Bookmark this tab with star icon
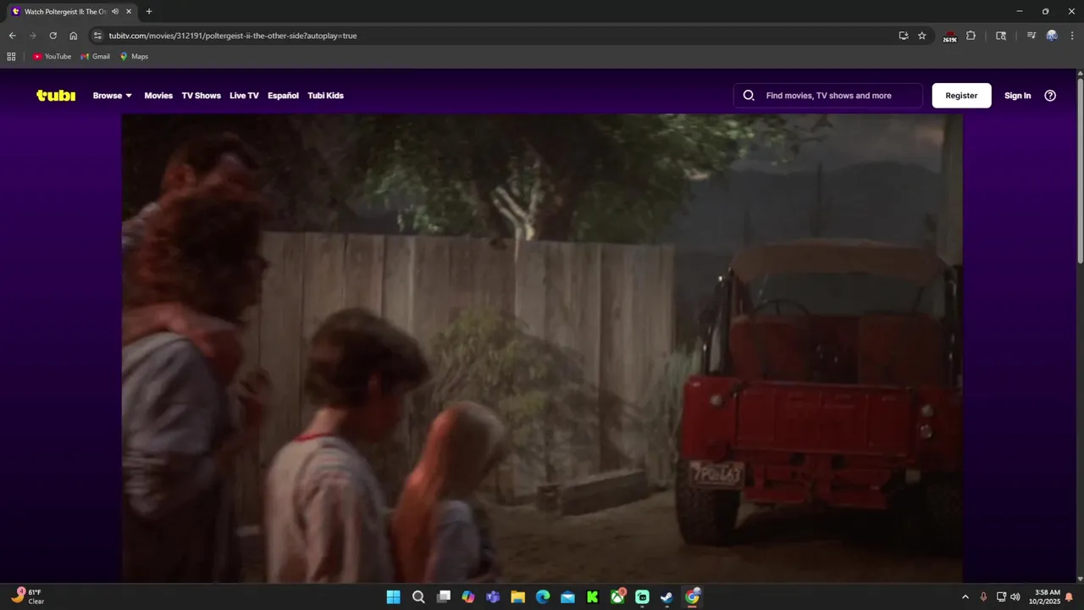The image size is (1084, 610). point(922,36)
